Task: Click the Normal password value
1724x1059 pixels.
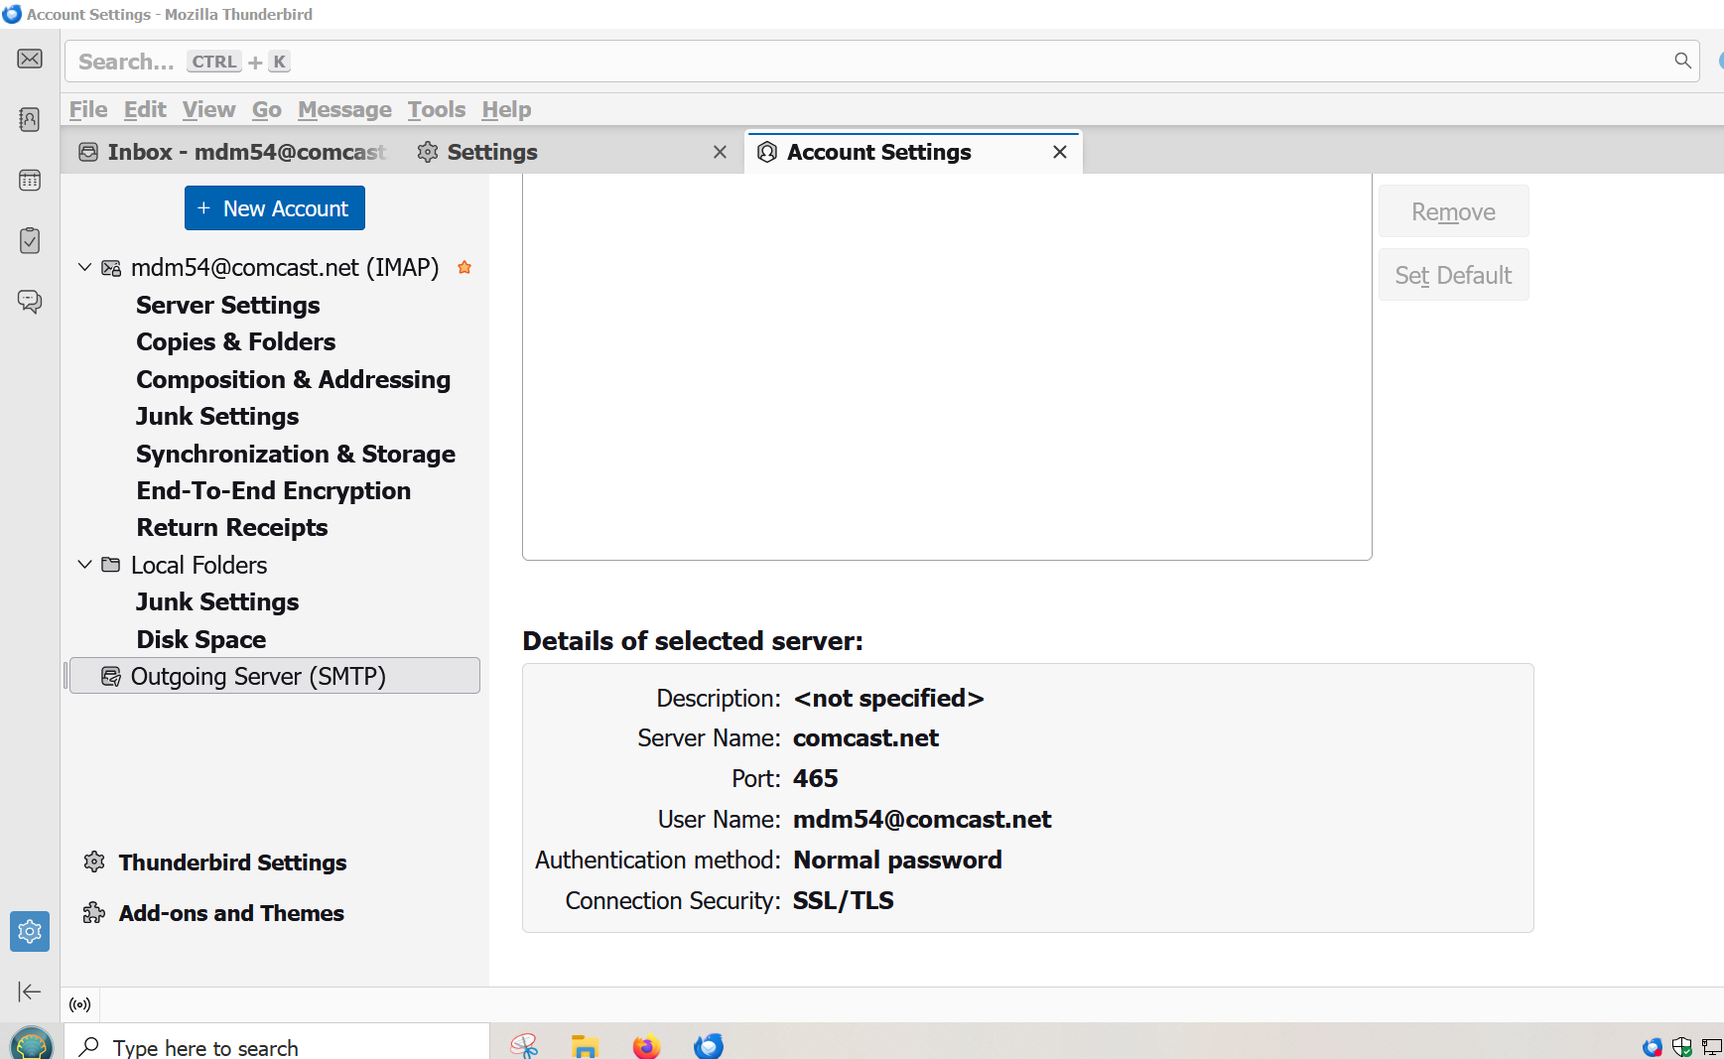Action: (x=897, y=860)
